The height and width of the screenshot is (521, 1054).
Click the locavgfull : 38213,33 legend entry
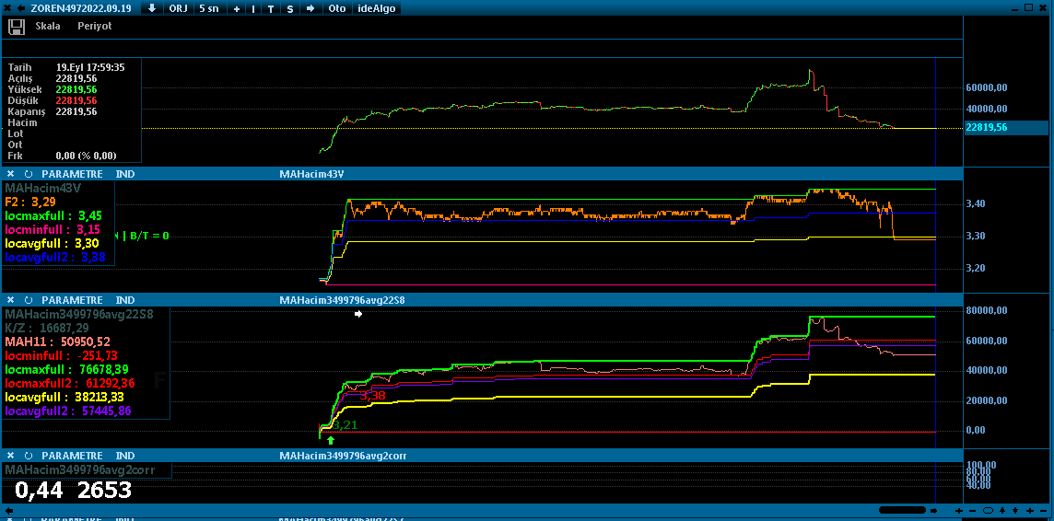[66, 397]
